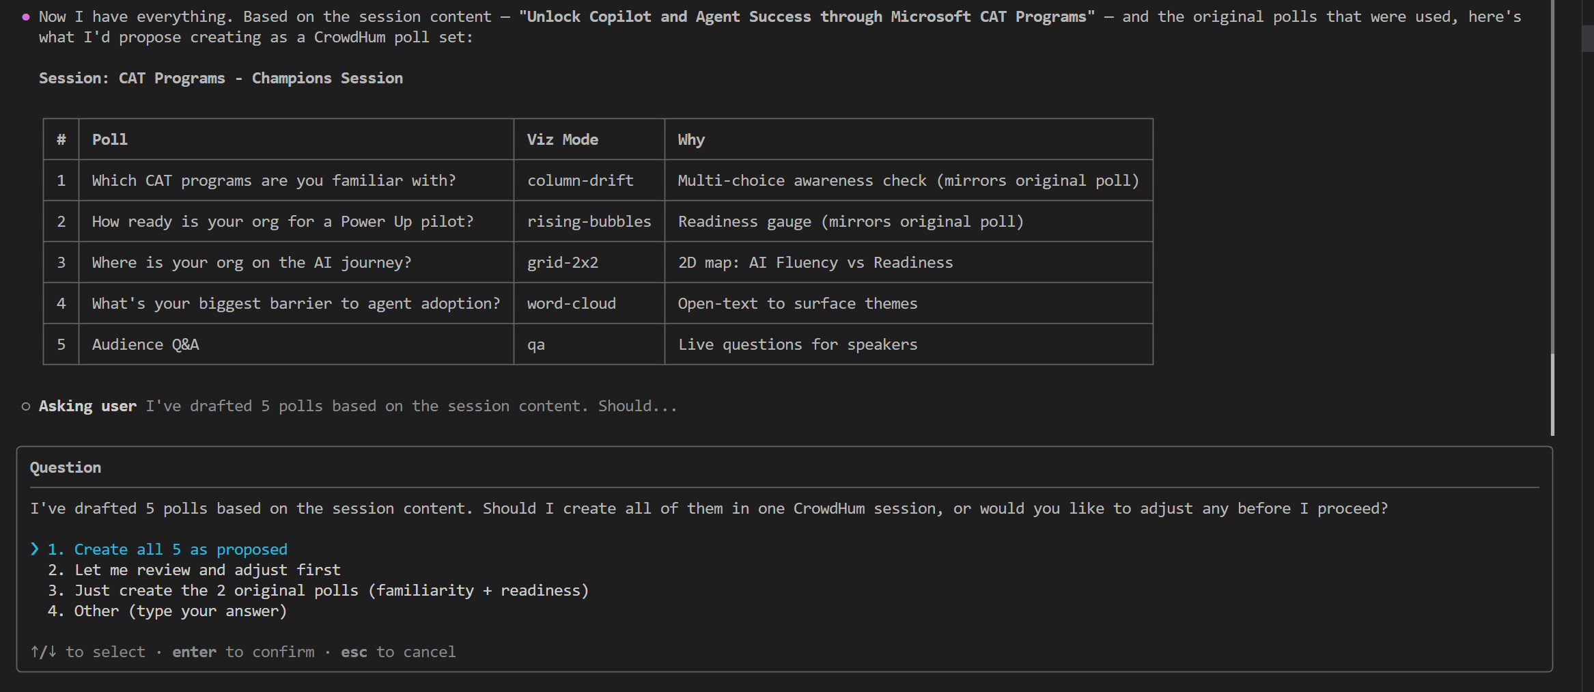Click the hollow circle before 'Asking user'

tap(26, 406)
